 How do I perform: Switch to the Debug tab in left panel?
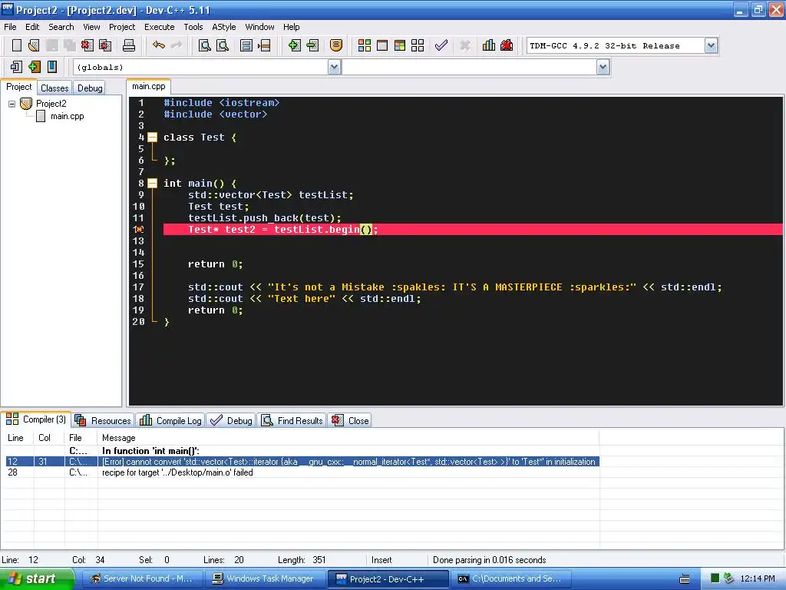90,88
